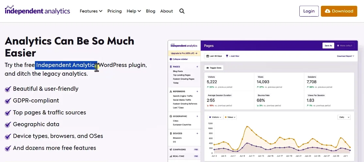Click the orange Download button

[339, 11]
